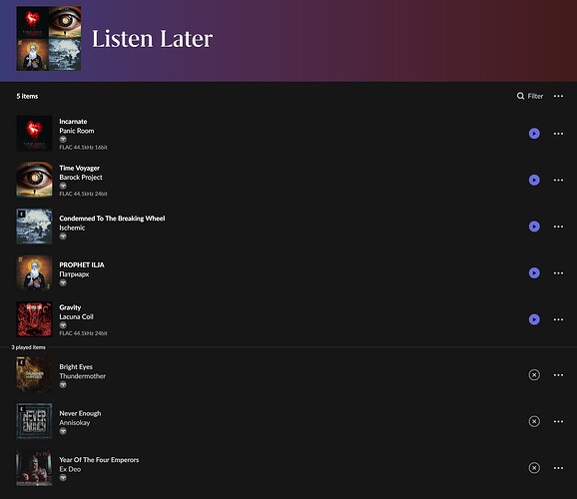This screenshot has width=577, height=499.
Task: Play Time Voyager by Barock Project
Action: [534, 180]
